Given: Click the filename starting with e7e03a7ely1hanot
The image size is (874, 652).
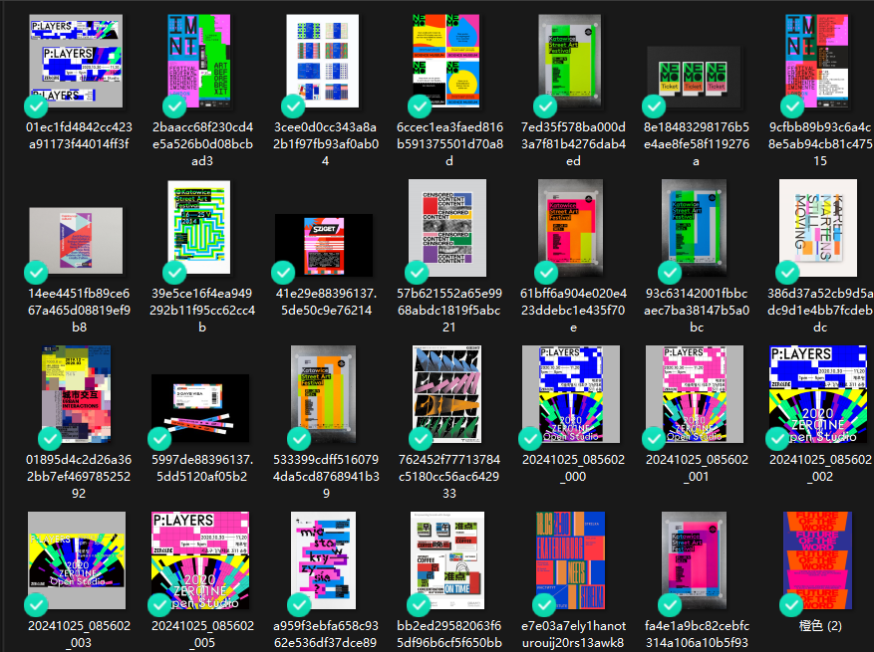Looking at the screenshot, I should click(x=570, y=633).
